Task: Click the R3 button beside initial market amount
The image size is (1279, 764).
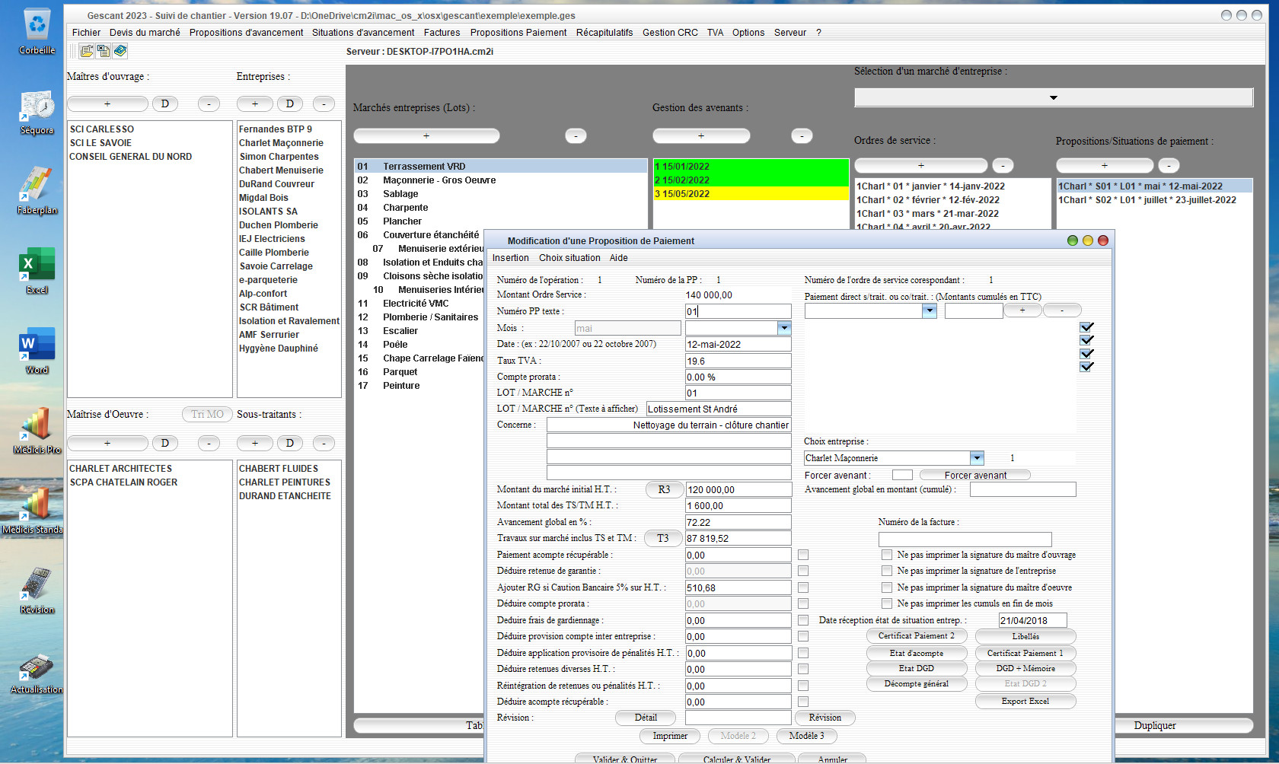Action: pos(664,489)
